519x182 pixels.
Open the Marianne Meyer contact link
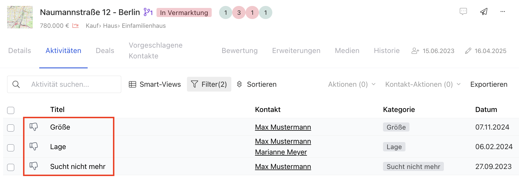click(281, 152)
